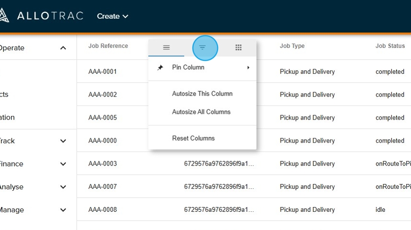Open the filter tab in column menu
The width and height of the screenshot is (411, 230).
point(202,48)
